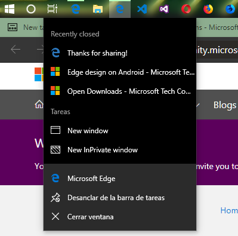Open Firefox from taskbar
The image size is (238, 236).
coord(208,9)
